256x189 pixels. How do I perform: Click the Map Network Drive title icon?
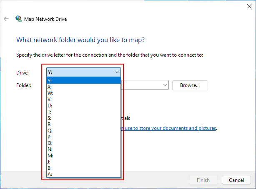click(x=19, y=19)
